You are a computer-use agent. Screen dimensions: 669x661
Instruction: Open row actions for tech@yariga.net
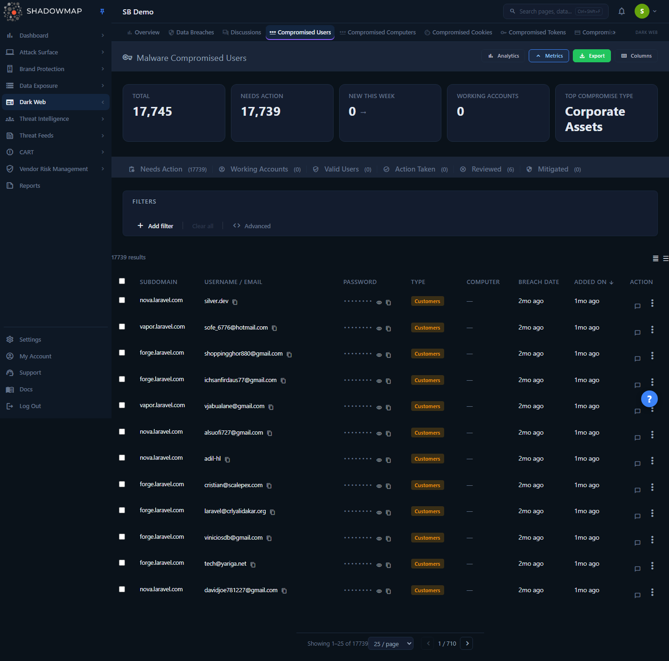(652, 566)
